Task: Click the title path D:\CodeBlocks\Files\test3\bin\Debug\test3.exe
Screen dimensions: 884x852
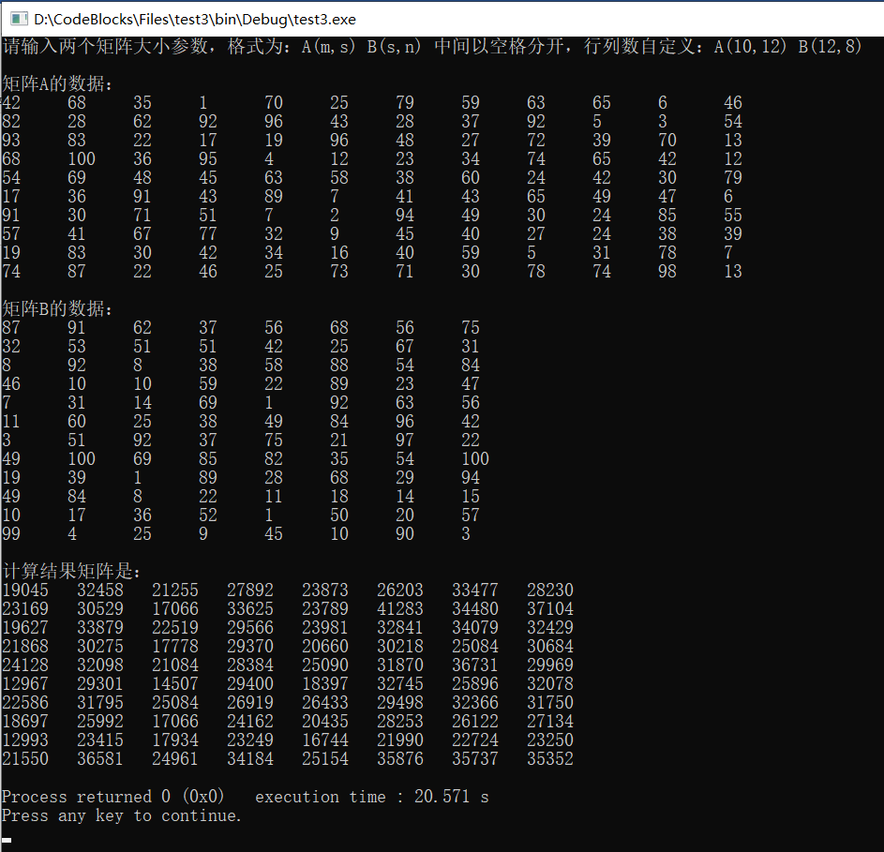Action: pos(194,19)
